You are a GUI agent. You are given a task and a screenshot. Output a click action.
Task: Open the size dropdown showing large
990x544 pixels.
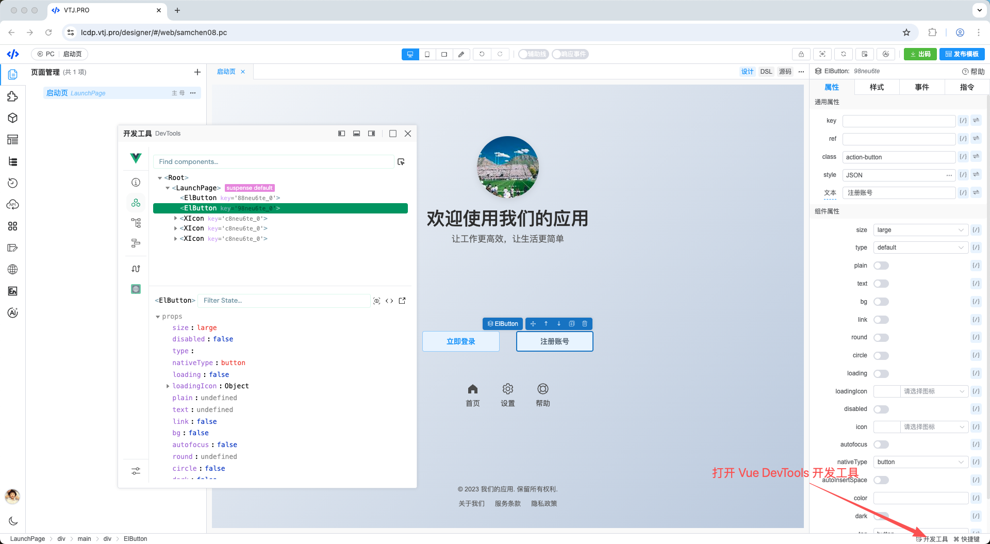pos(920,230)
